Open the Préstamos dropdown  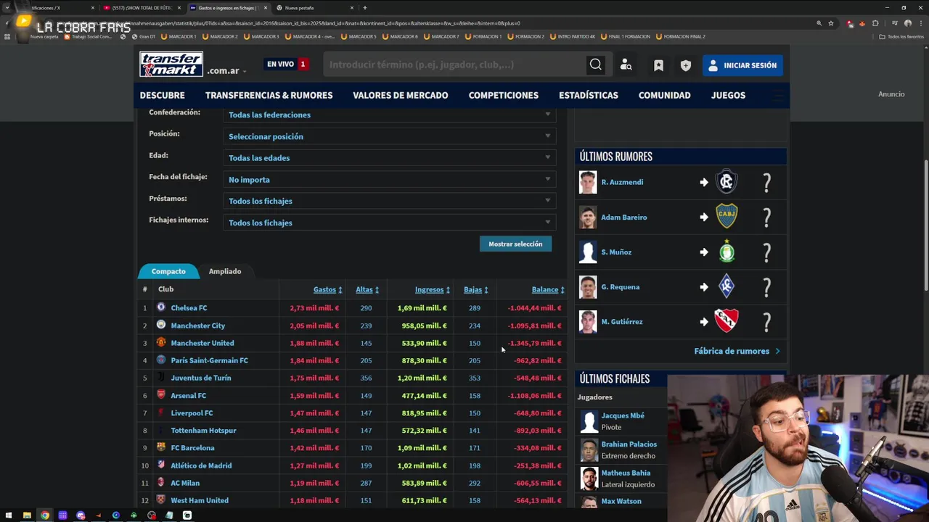click(x=389, y=201)
